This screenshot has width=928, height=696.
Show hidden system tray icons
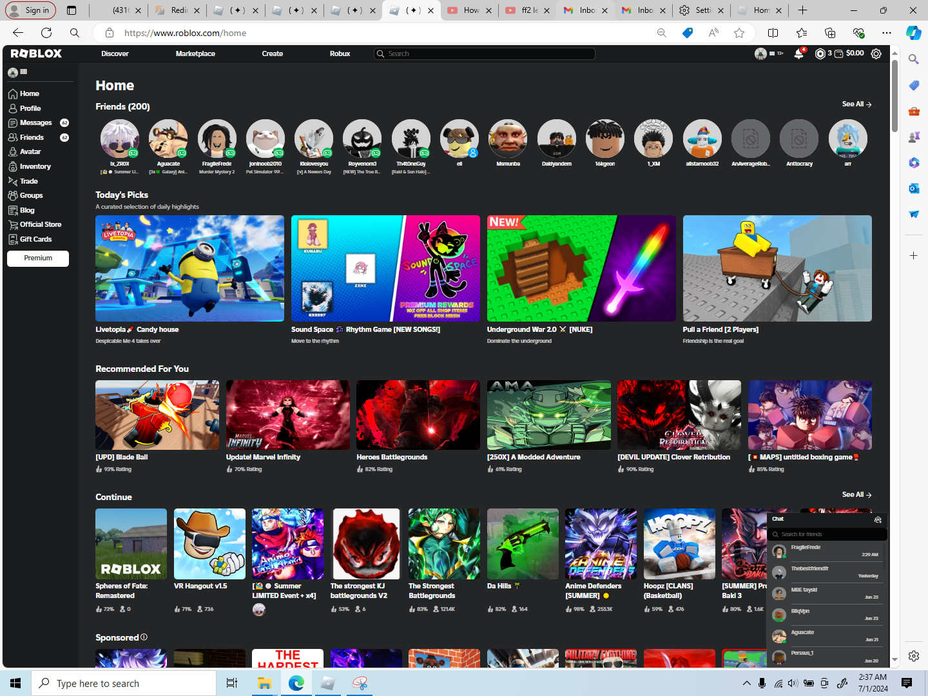(746, 683)
